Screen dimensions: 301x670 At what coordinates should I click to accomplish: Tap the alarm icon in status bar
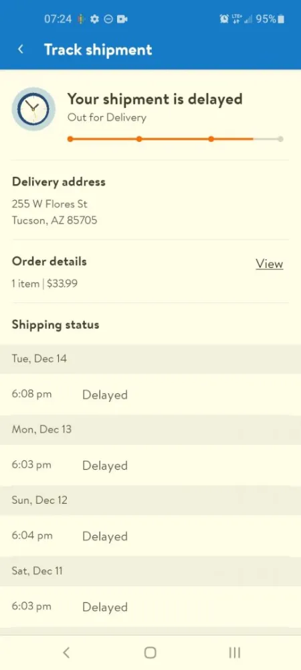coord(224,19)
